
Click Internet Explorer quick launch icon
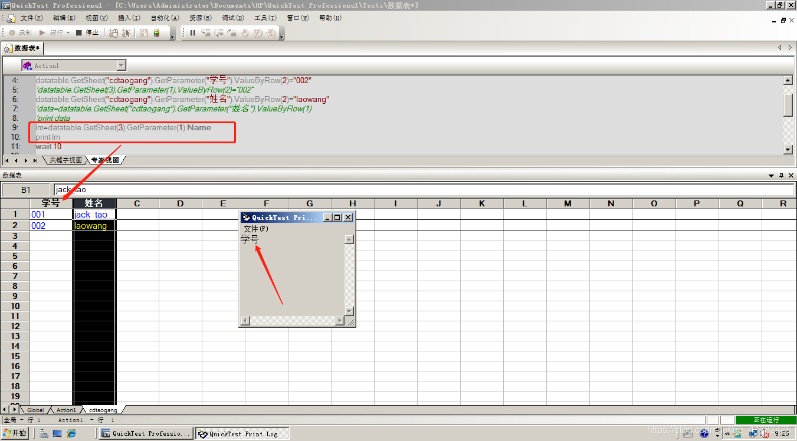tap(71, 433)
